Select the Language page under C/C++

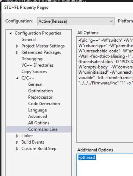pyautogui.click(x=37, y=110)
